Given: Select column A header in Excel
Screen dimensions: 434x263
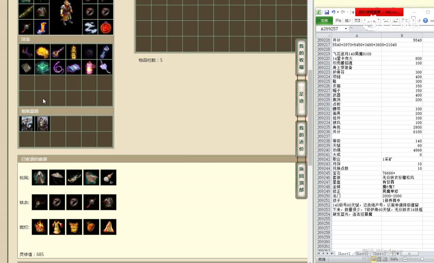Looking at the screenshot, I should tap(357, 35).
